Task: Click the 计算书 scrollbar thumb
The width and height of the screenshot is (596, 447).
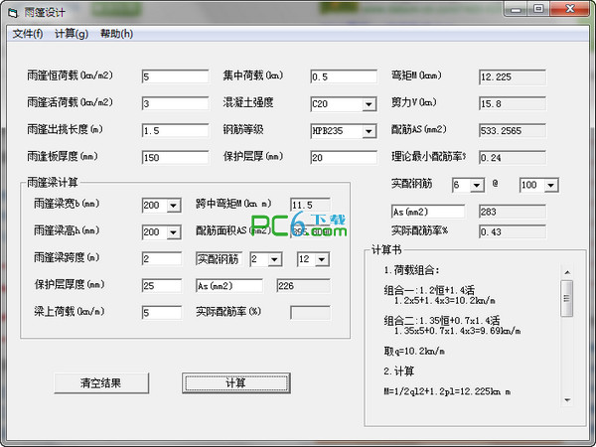Action: click(567, 298)
